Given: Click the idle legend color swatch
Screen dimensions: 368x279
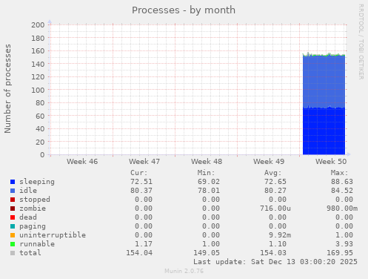Looking at the screenshot, I should pos(13,191).
